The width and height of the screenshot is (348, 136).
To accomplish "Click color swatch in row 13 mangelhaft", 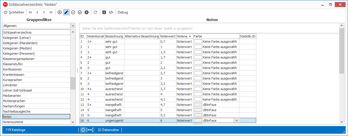I will (x=198, y=105).
